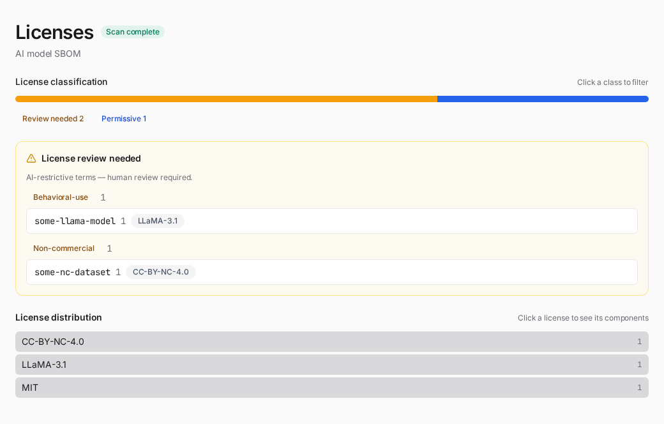
Task: Click the License distribution heading
Action: pos(59,317)
